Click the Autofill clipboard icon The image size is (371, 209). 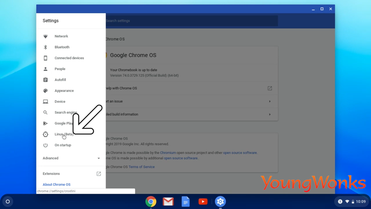coord(46,80)
